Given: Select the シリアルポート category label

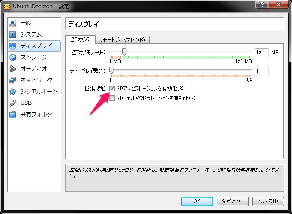Looking at the screenshot, I should coord(39,92).
